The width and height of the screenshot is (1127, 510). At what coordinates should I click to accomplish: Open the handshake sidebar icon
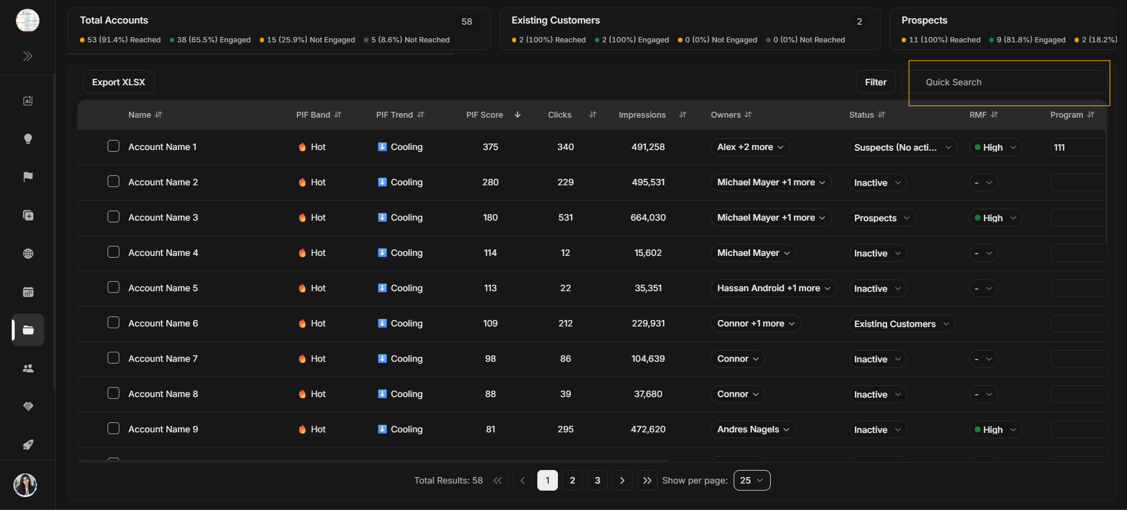coord(28,406)
